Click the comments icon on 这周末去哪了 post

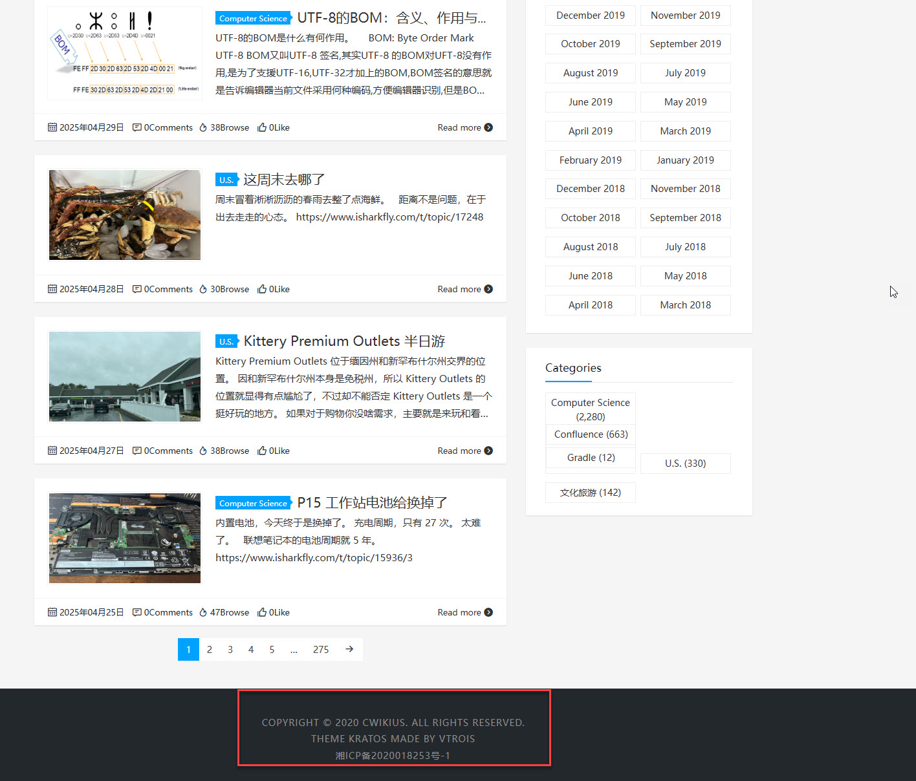pos(137,289)
